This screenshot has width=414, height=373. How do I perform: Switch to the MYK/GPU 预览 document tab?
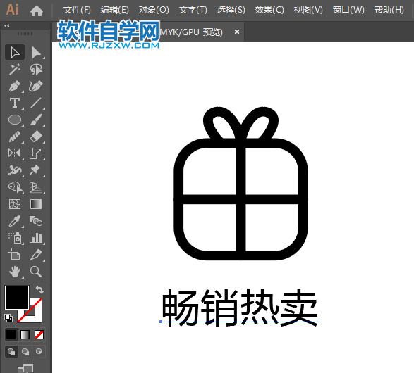point(191,32)
